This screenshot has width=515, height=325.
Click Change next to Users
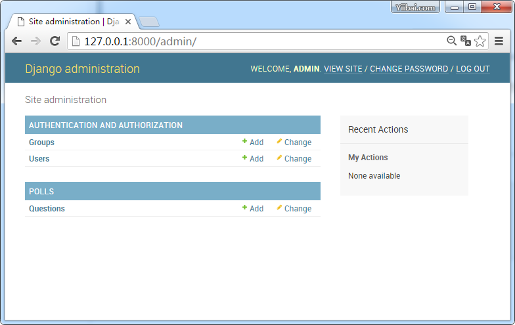[x=294, y=159]
